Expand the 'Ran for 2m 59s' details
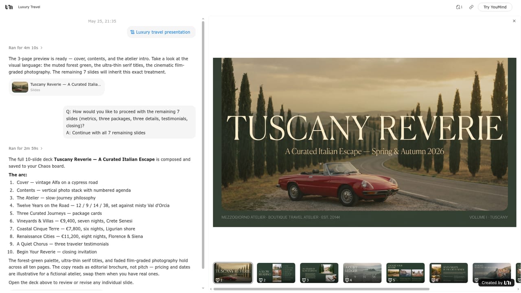The height and width of the screenshot is (293, 521). (x=26, y=149)
